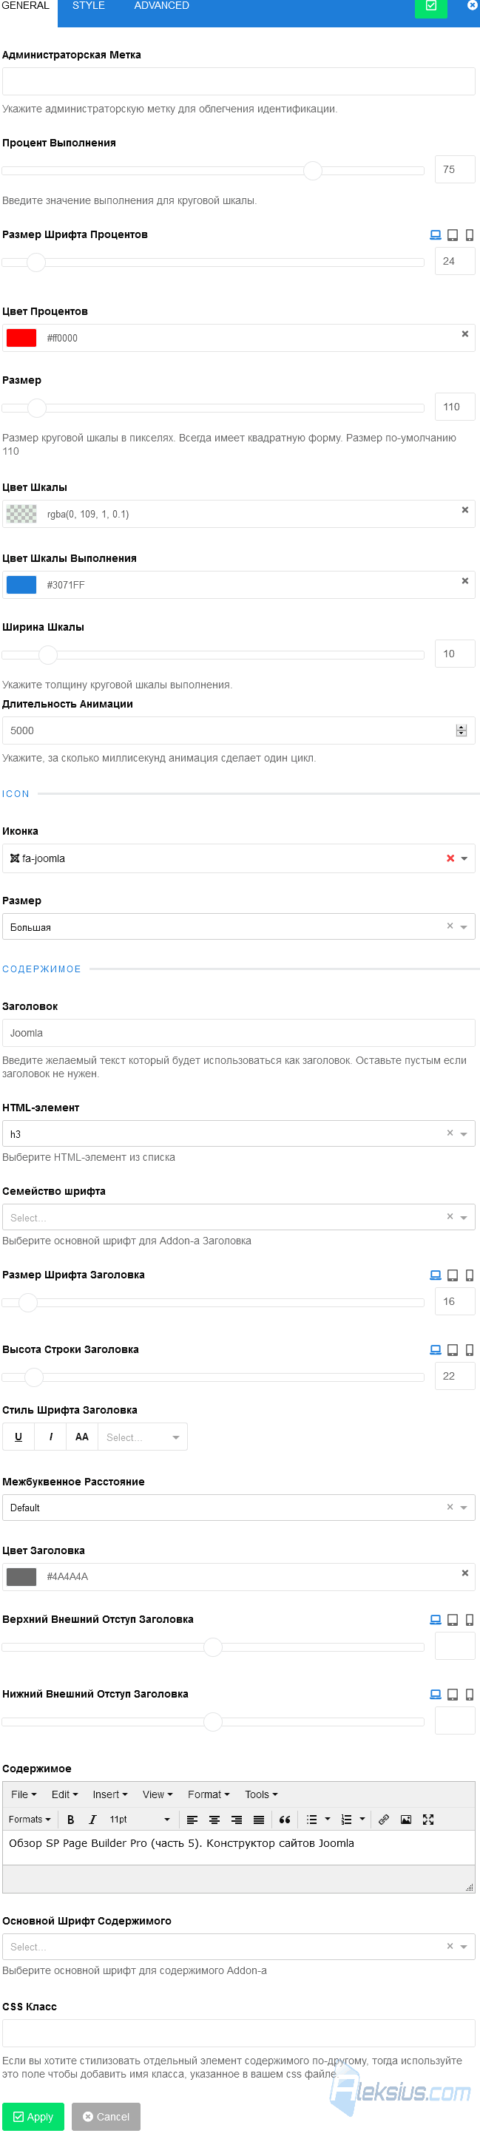This screenshot has height=2136, width=480.
Task: Switch to the STYLE tab
Action: 89,6
